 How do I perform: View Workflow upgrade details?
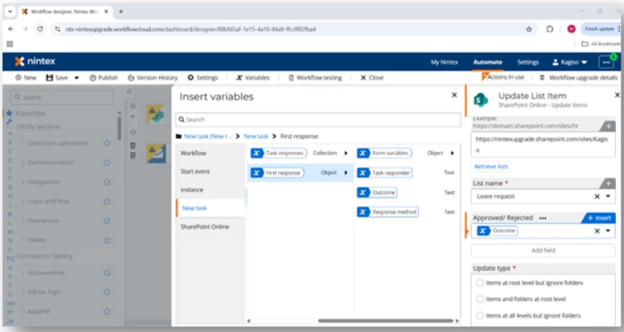coord(579,77)
